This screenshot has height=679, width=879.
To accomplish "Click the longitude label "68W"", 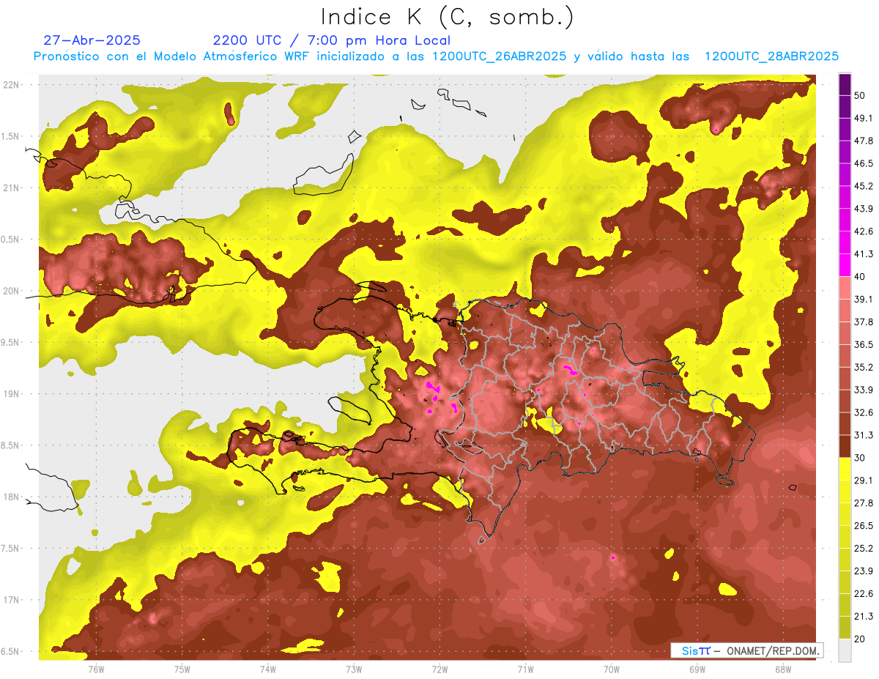I will (x=783, y=669).
